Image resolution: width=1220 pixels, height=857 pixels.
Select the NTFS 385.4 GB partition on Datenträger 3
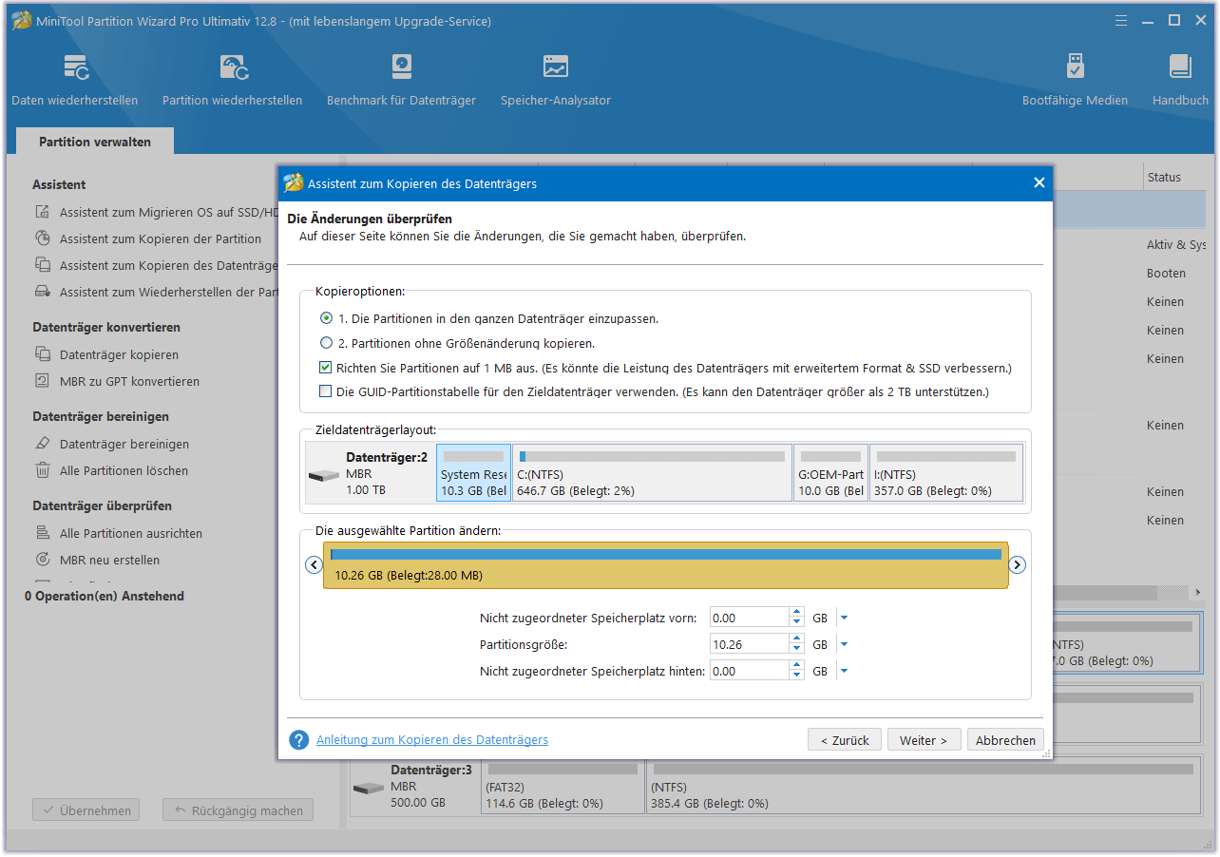coord(923,785)
